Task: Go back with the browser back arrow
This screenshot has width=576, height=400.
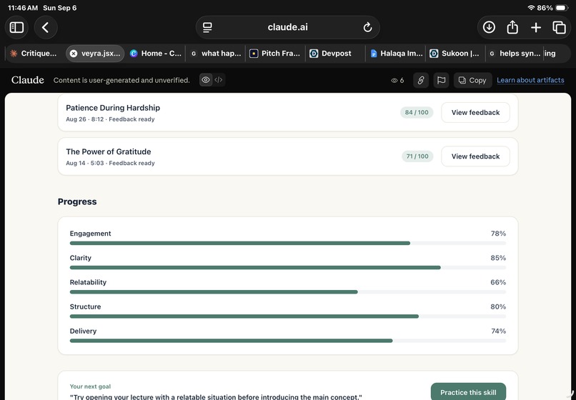Action: coord(46,28)
